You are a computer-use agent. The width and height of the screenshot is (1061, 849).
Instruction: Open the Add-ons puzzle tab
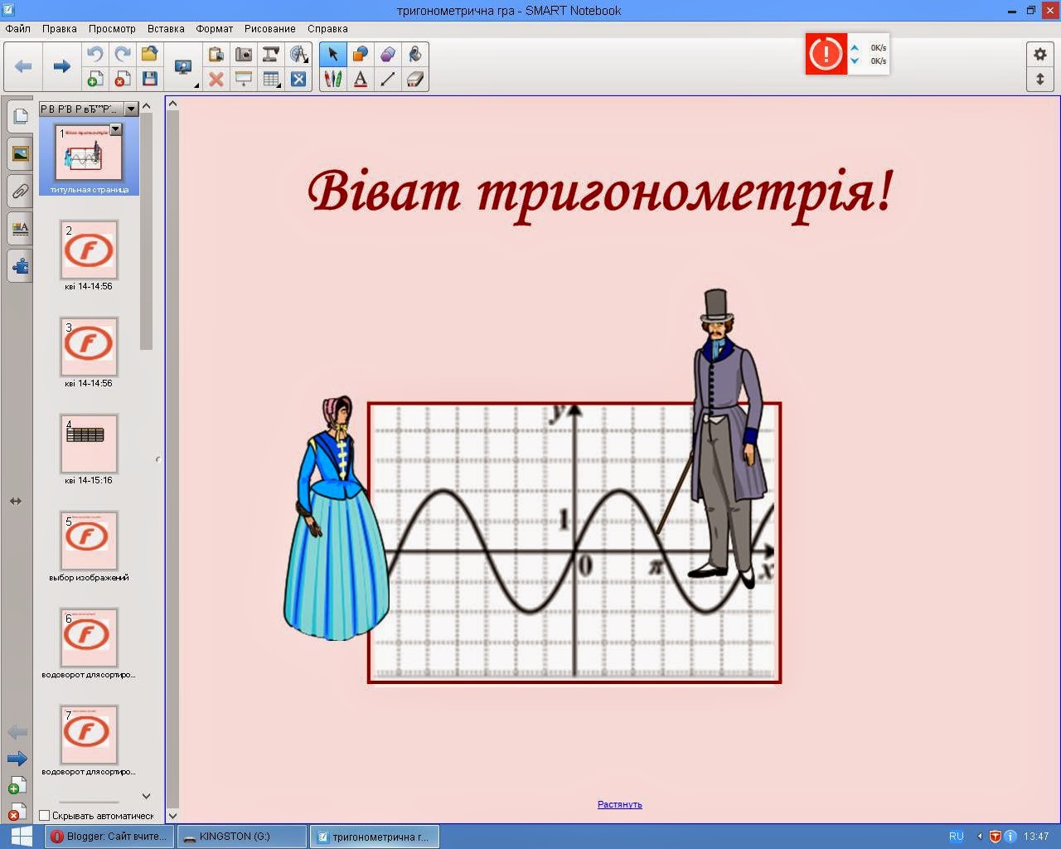[20, 266]
